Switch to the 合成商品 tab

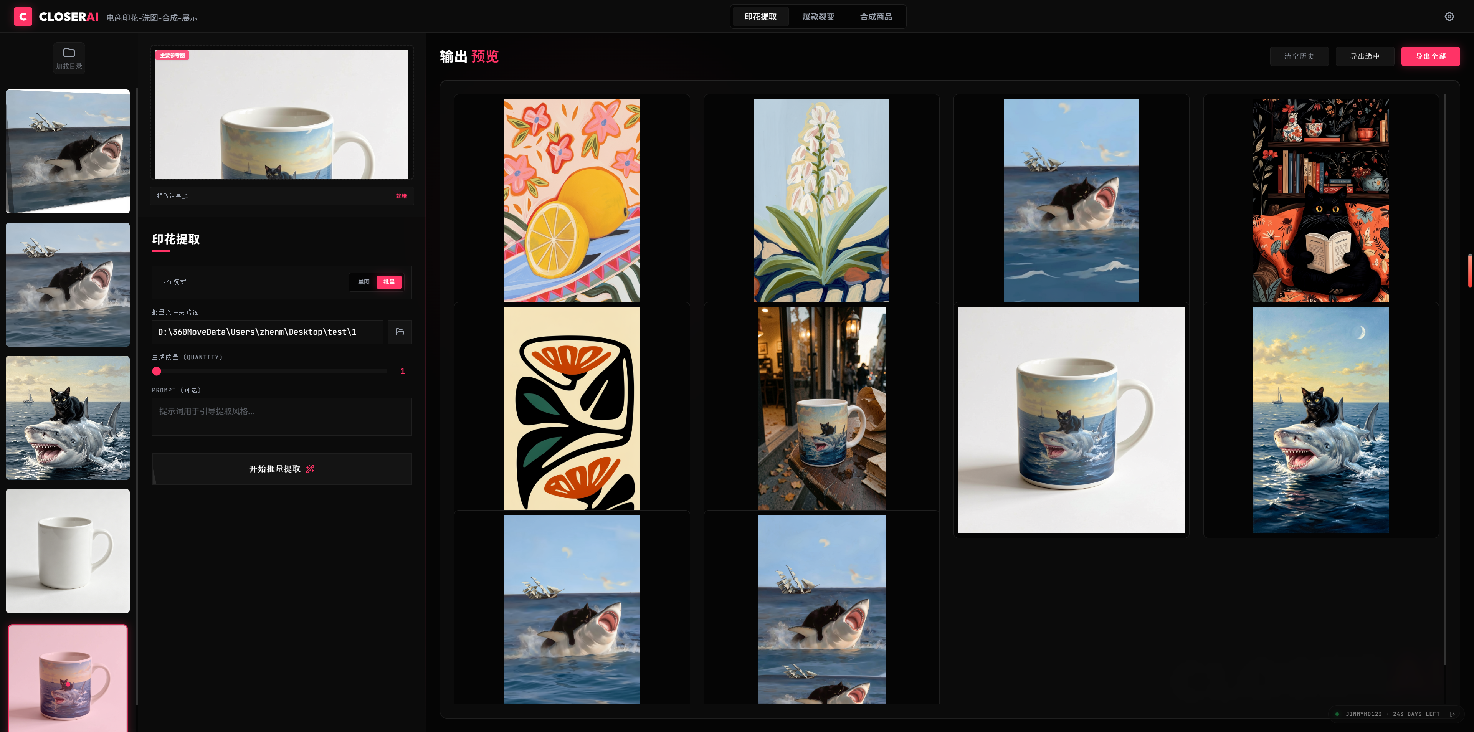click(876, 17)
